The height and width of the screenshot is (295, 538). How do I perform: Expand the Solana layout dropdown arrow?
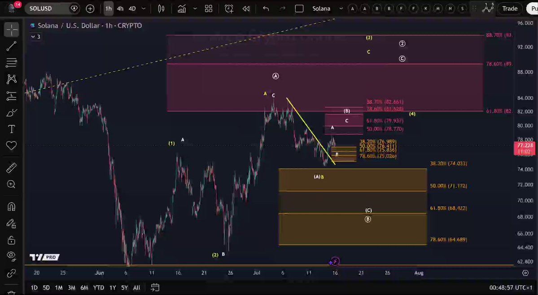pos(341,9)
